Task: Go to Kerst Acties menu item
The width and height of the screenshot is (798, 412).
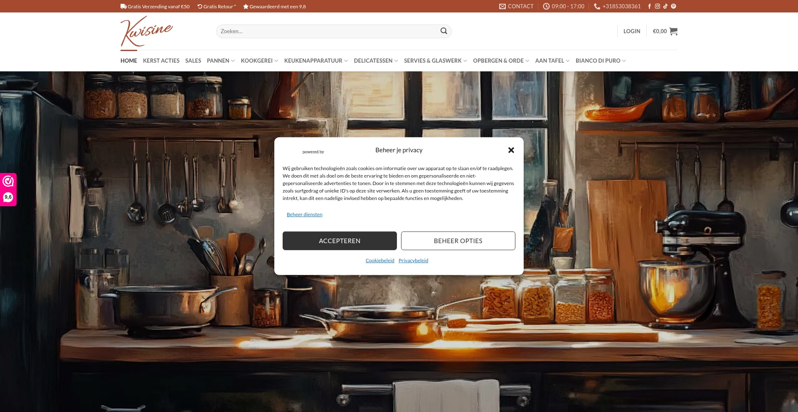Action: 161,61
